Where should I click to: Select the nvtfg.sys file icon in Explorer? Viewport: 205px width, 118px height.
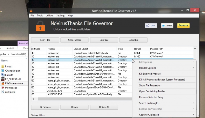click(3, 92)
